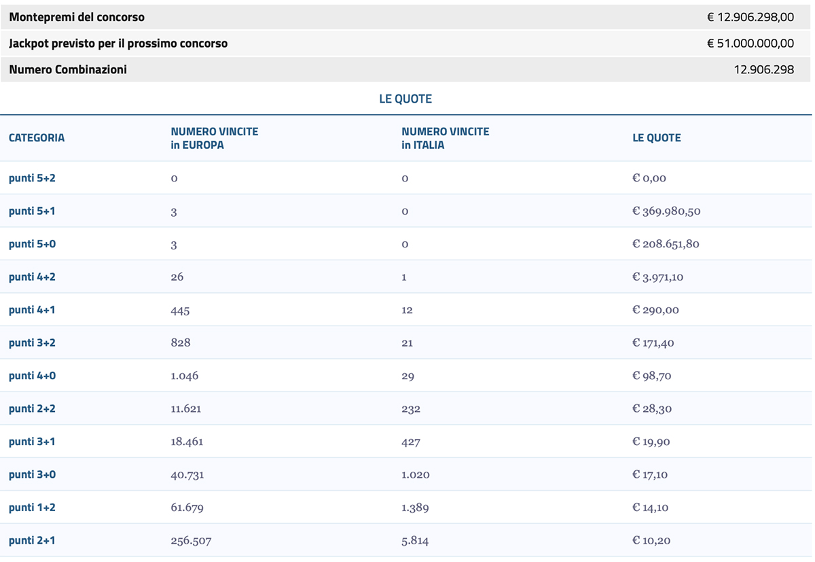Click the € 51.000.000,00 next jackpot amount
Screen dimensions: 815x562
click(750, 43)
